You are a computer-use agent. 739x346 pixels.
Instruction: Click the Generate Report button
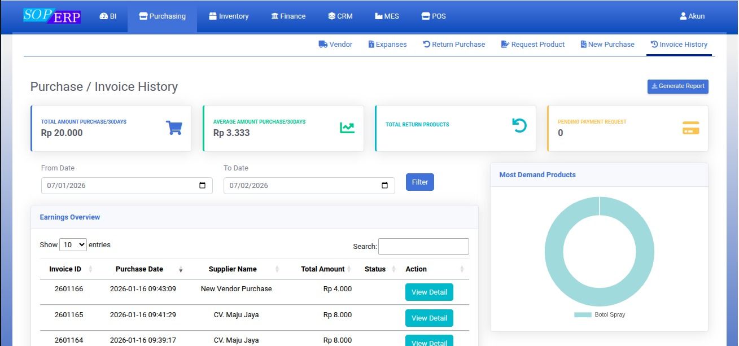677,86
